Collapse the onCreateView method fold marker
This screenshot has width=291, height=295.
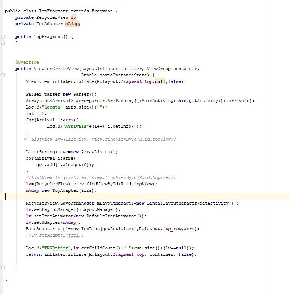point(3,75)
